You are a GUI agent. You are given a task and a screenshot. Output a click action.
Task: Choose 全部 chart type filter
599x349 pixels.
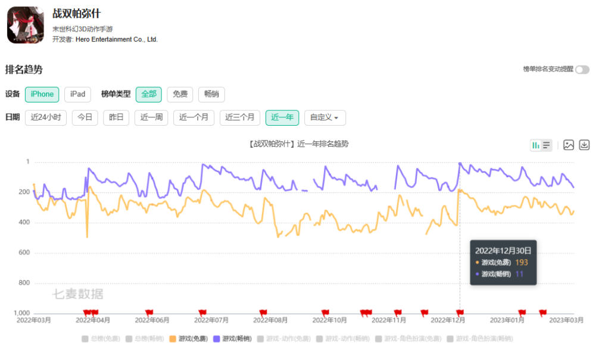[149, 95]
